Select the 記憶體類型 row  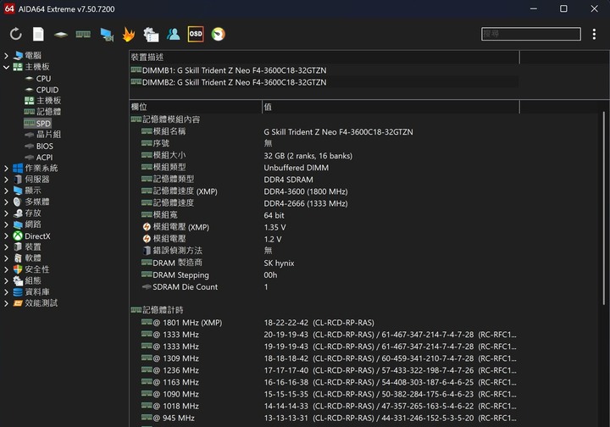point(324,180)
